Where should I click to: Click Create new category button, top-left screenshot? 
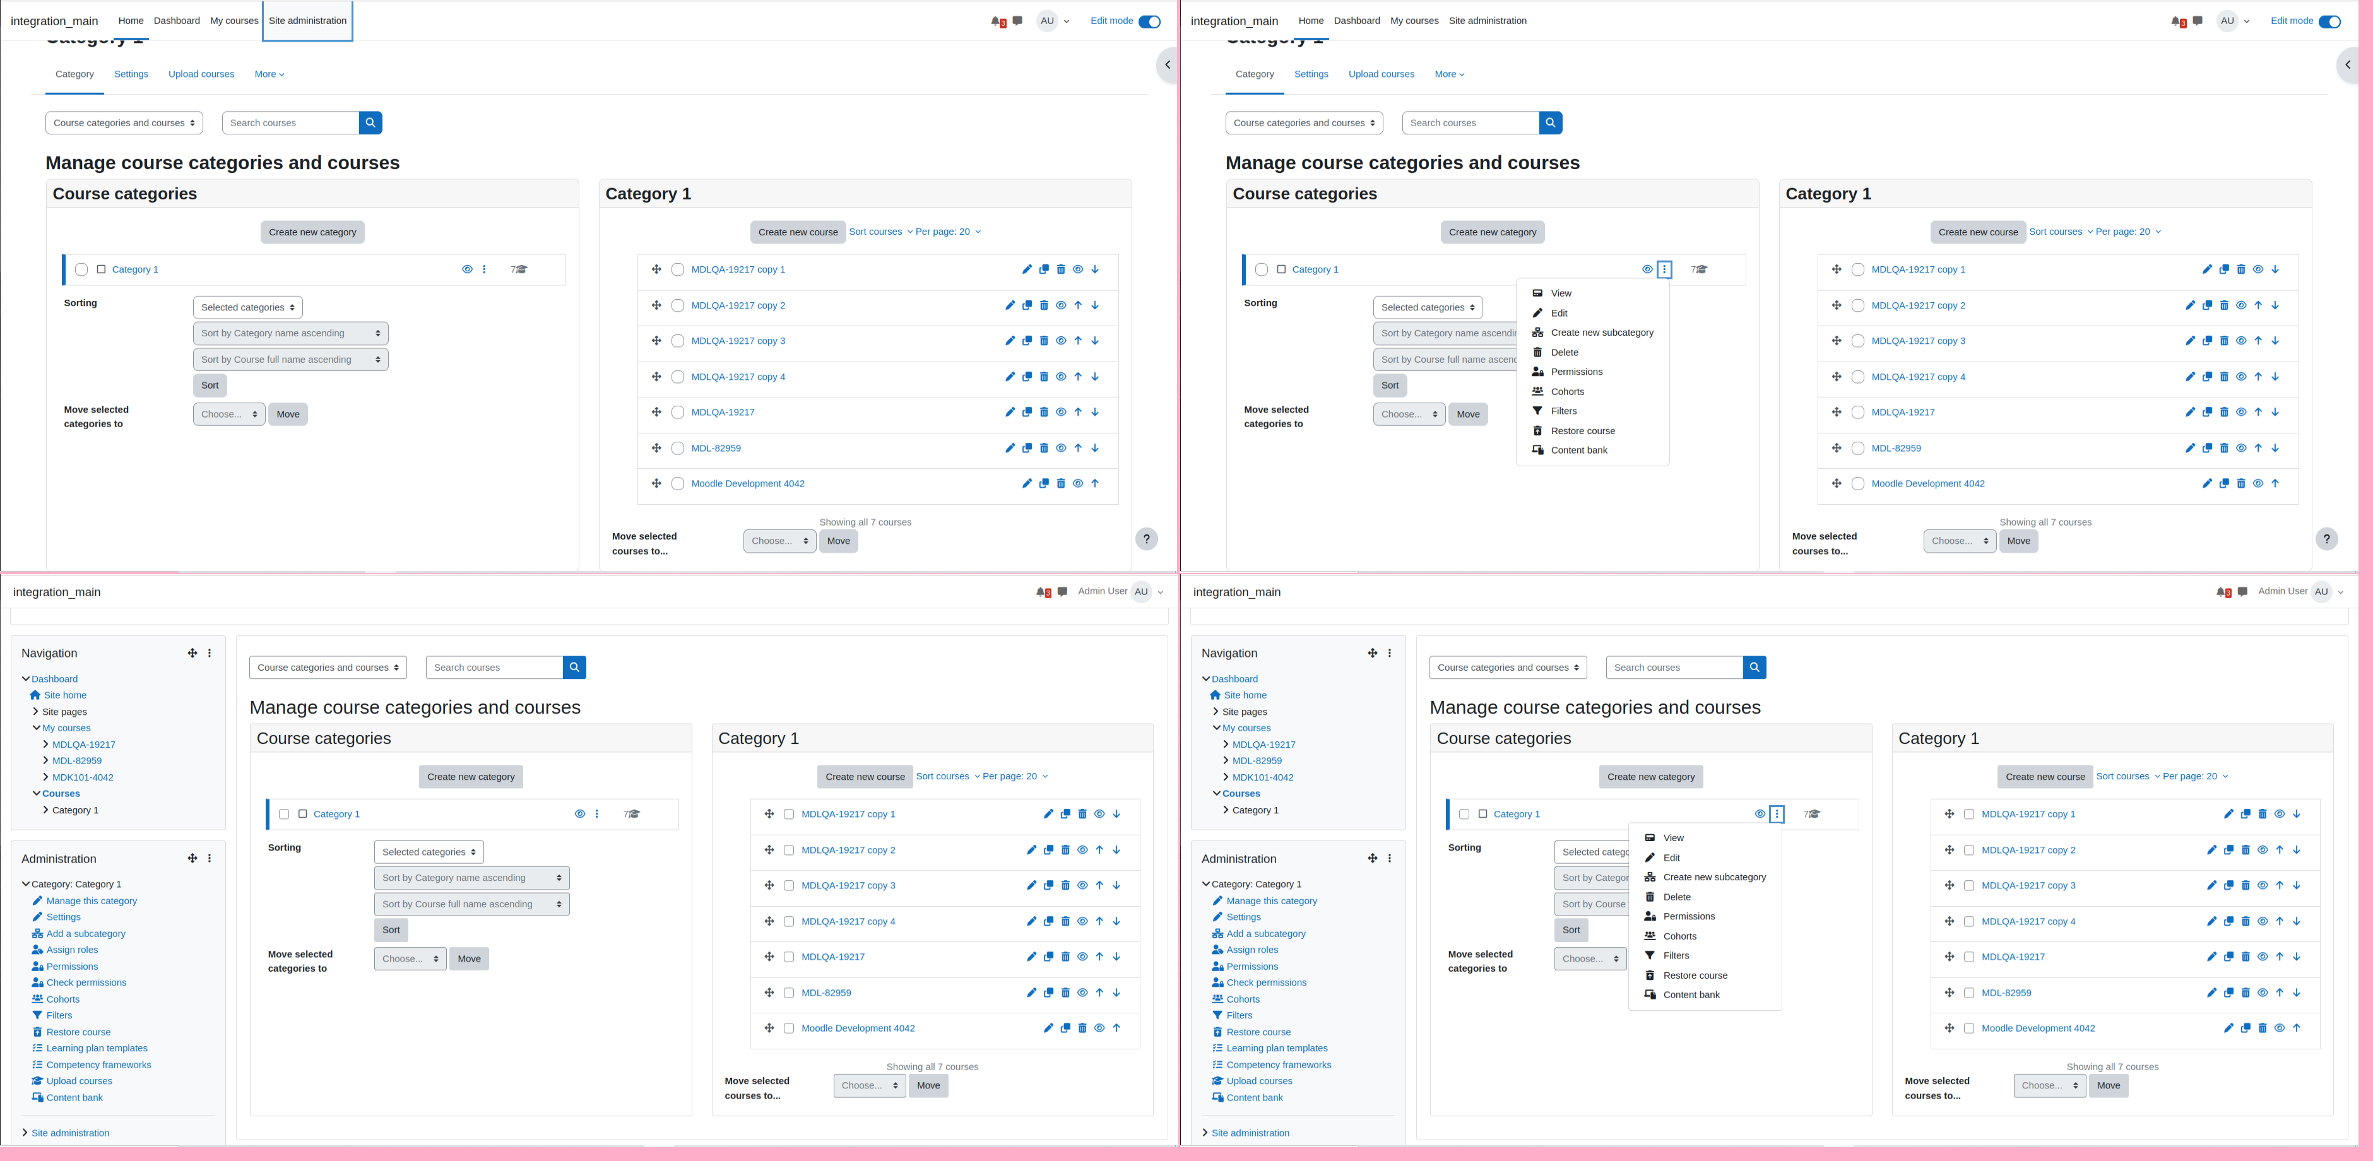click(312, 232)
